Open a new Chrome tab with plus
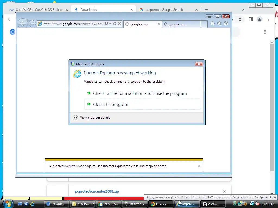Viewport: 278px width, 208px height. [x=207, y=10]
